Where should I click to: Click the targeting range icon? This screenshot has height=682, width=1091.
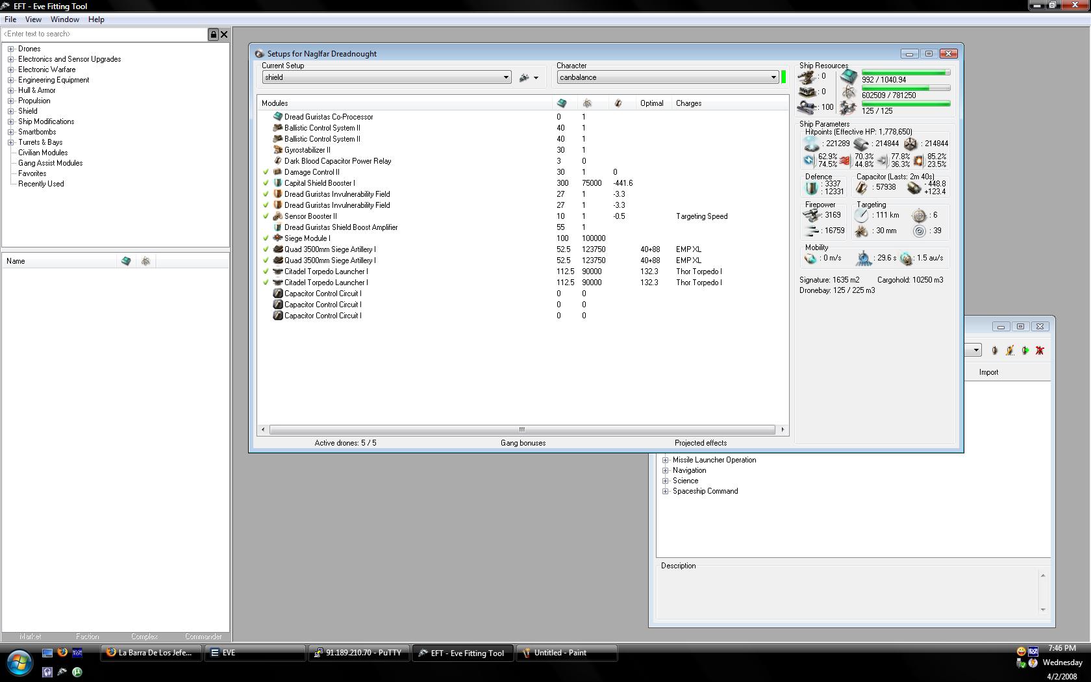click(862, 215)
